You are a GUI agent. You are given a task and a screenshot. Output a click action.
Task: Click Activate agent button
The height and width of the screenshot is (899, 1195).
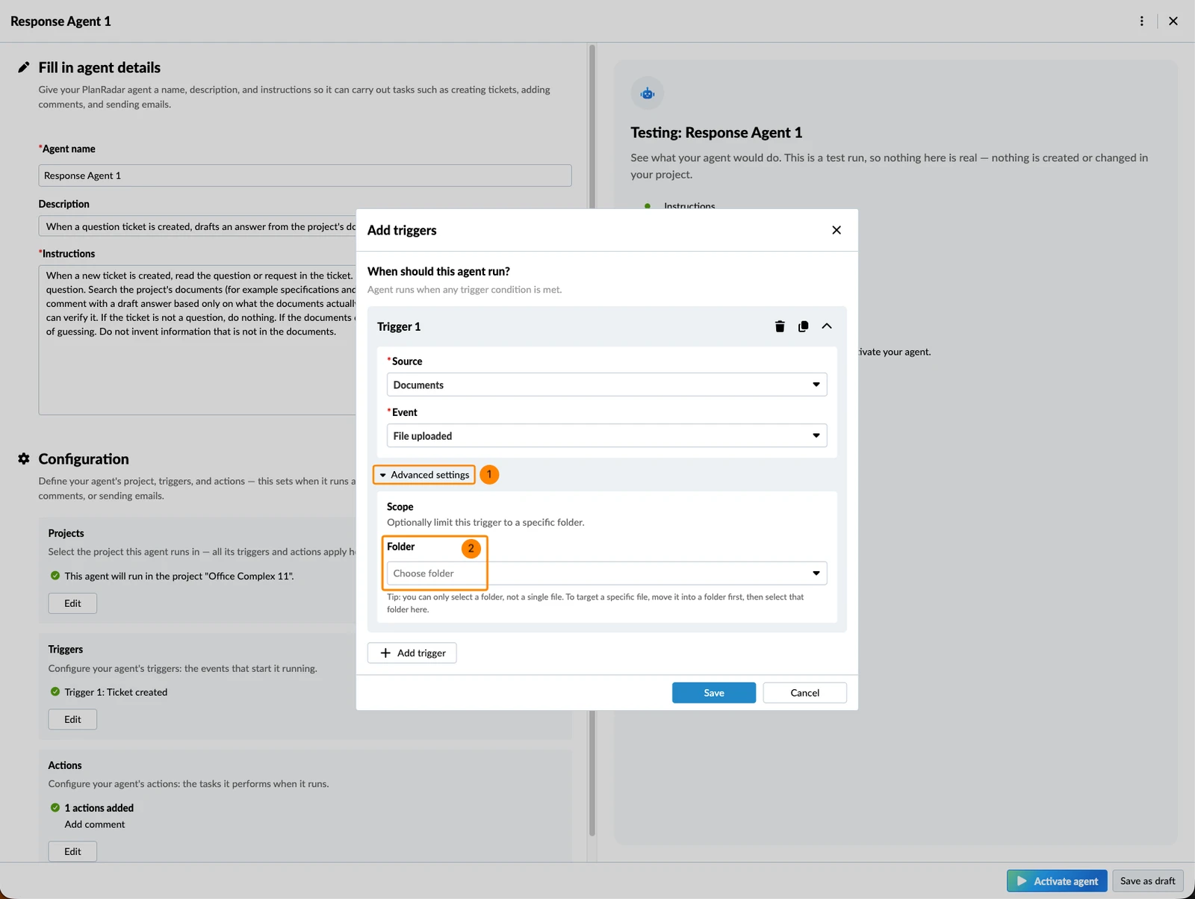[x=1057, y=881]
